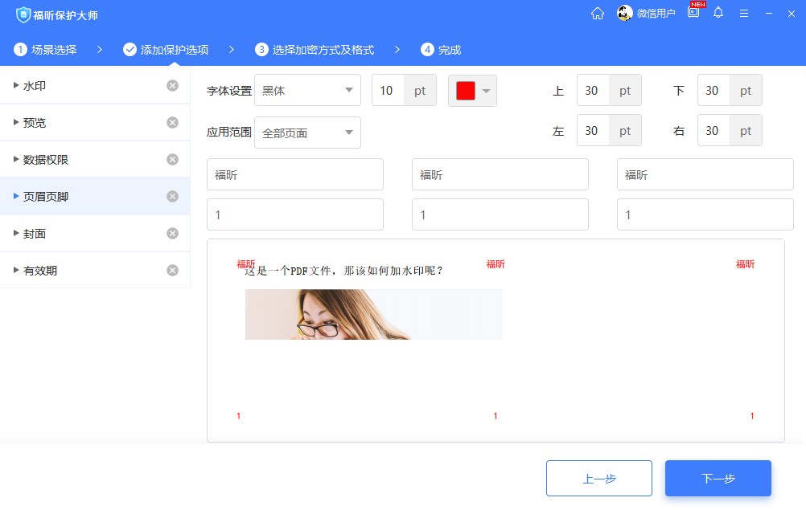Open the font color dropdown arrow
The width and height of the screenshot is (806, 510).
485,91
